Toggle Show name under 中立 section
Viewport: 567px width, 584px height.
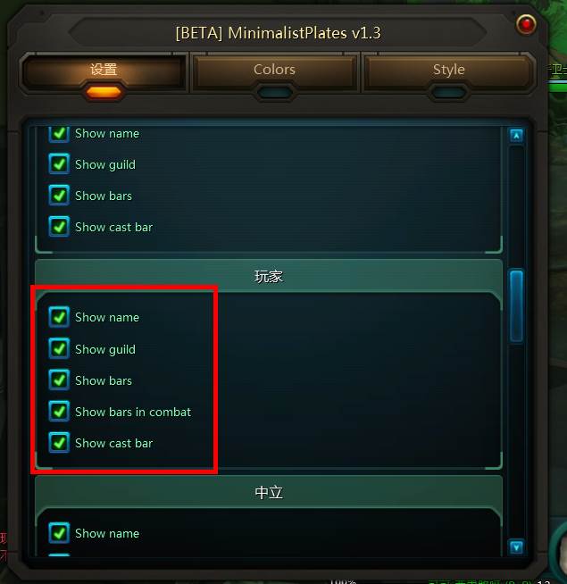[59, 533]
